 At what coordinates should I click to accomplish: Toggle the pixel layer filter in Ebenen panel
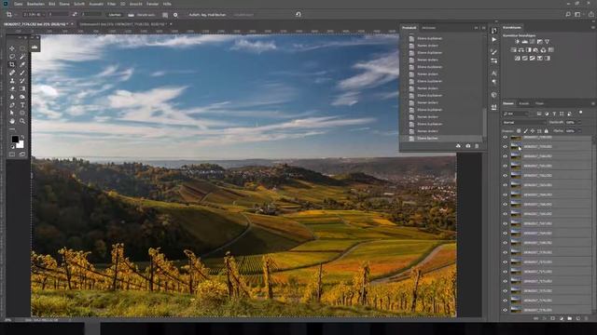[539, 114]
